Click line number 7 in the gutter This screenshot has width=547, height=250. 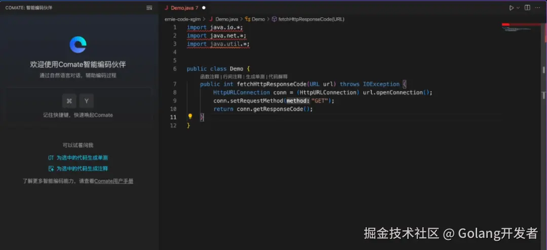(175, 84)
